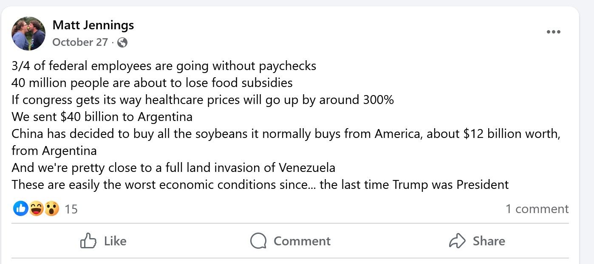The image size is (594, 264).
Task: Click the speech bubble Comment icon
Action: [x=258, y=241]
